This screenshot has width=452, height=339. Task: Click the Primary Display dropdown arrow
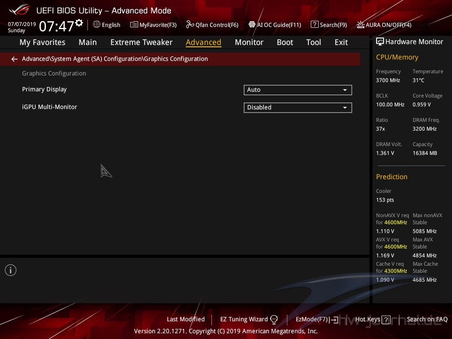pos(345,90)
